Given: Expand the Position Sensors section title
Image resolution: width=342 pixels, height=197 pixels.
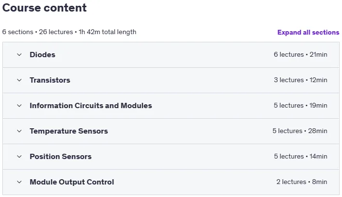Looking at the screenshot, I should [x=61, y=157].
